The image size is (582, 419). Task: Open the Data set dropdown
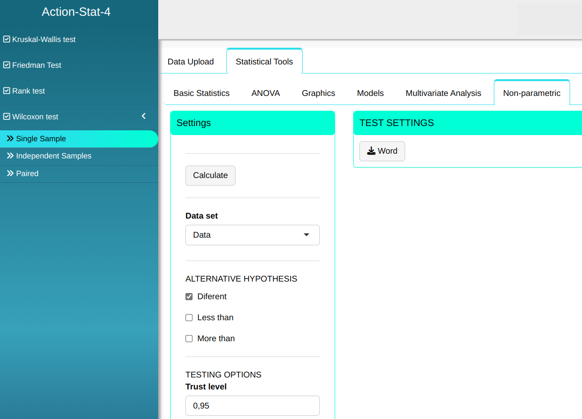point(252,235)
